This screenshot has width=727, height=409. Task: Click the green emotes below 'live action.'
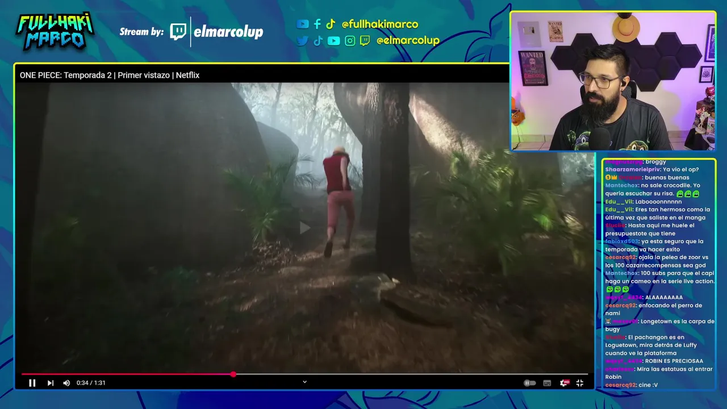click(617, 289)
